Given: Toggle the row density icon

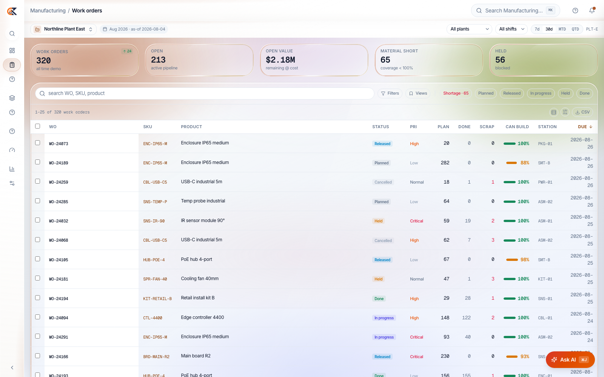Looking at the screenshot, I should pos(554,112).
